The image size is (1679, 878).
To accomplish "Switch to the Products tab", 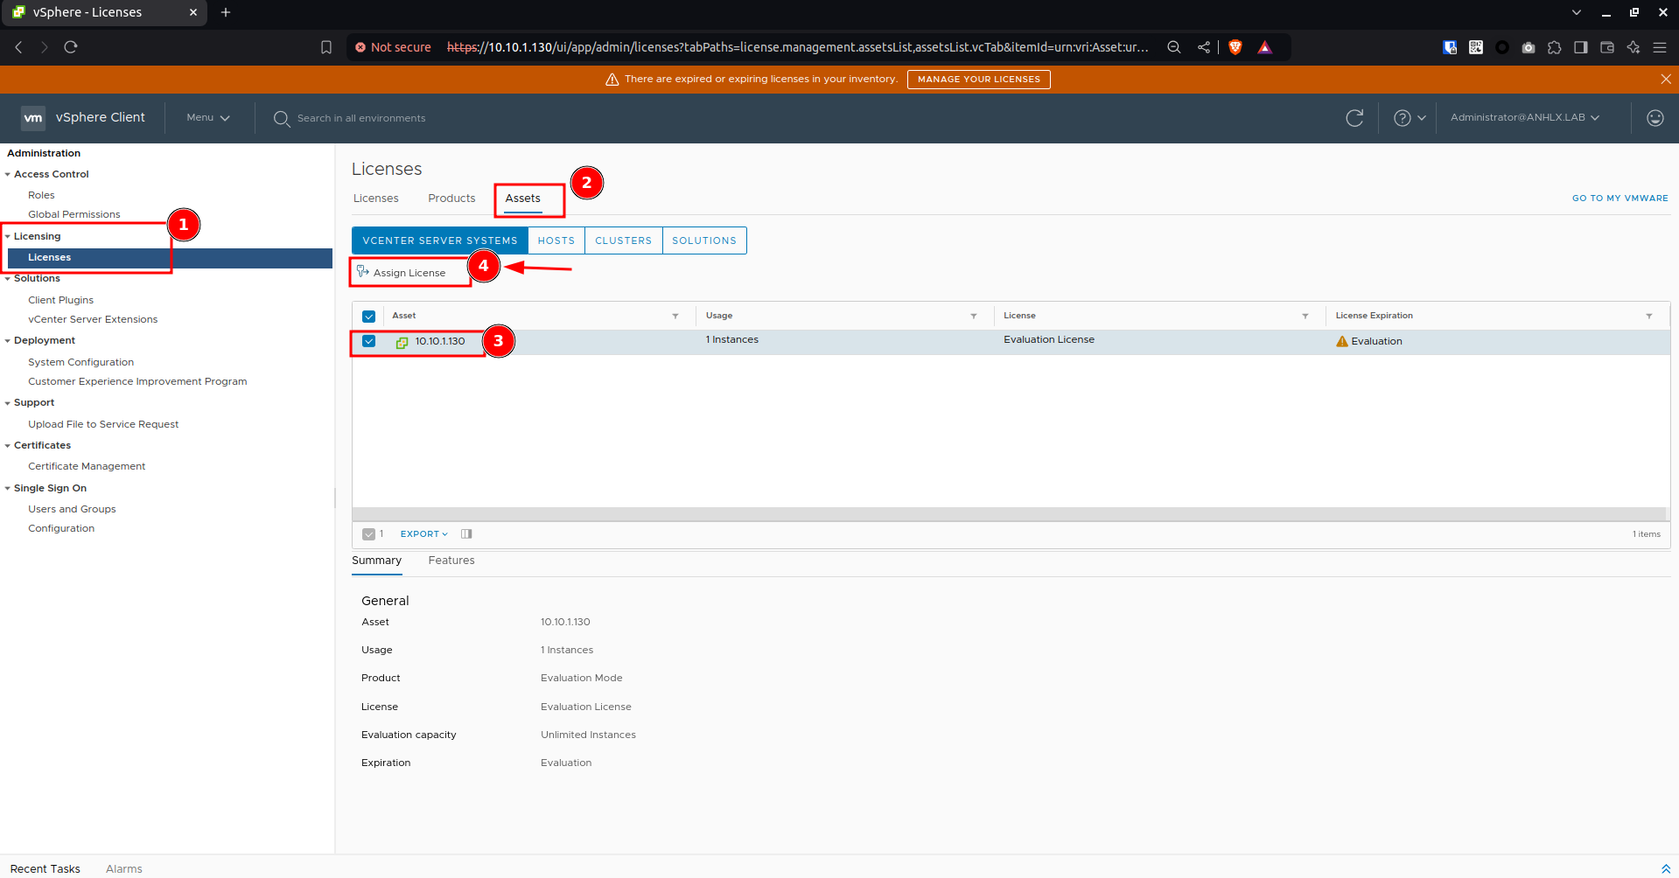I will [x=451, y=199].
